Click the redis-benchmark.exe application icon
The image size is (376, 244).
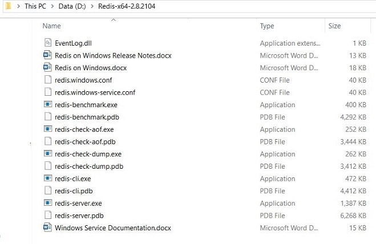click(48, 104)
